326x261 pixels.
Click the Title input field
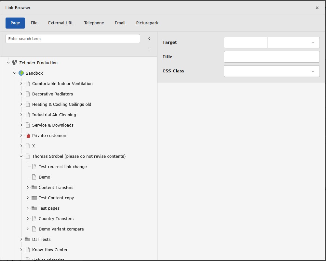pyautogui.click(x=272, y=57)
